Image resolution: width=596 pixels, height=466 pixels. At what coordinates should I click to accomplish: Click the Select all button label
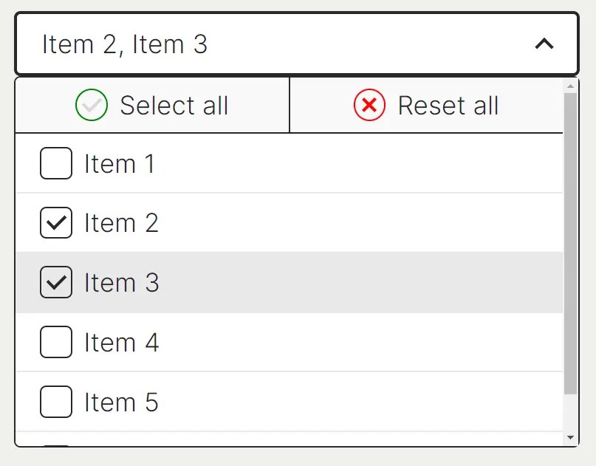point(174,106)
